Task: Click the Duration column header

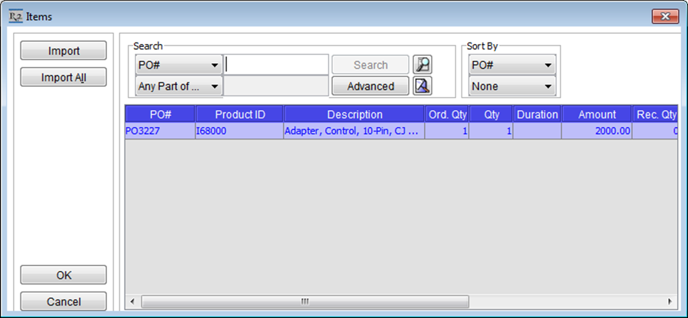Action: (537, 115)
